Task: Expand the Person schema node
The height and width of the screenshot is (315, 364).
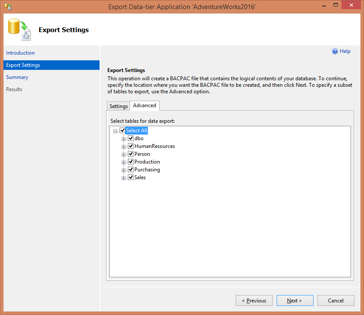Action: [124, 154]
